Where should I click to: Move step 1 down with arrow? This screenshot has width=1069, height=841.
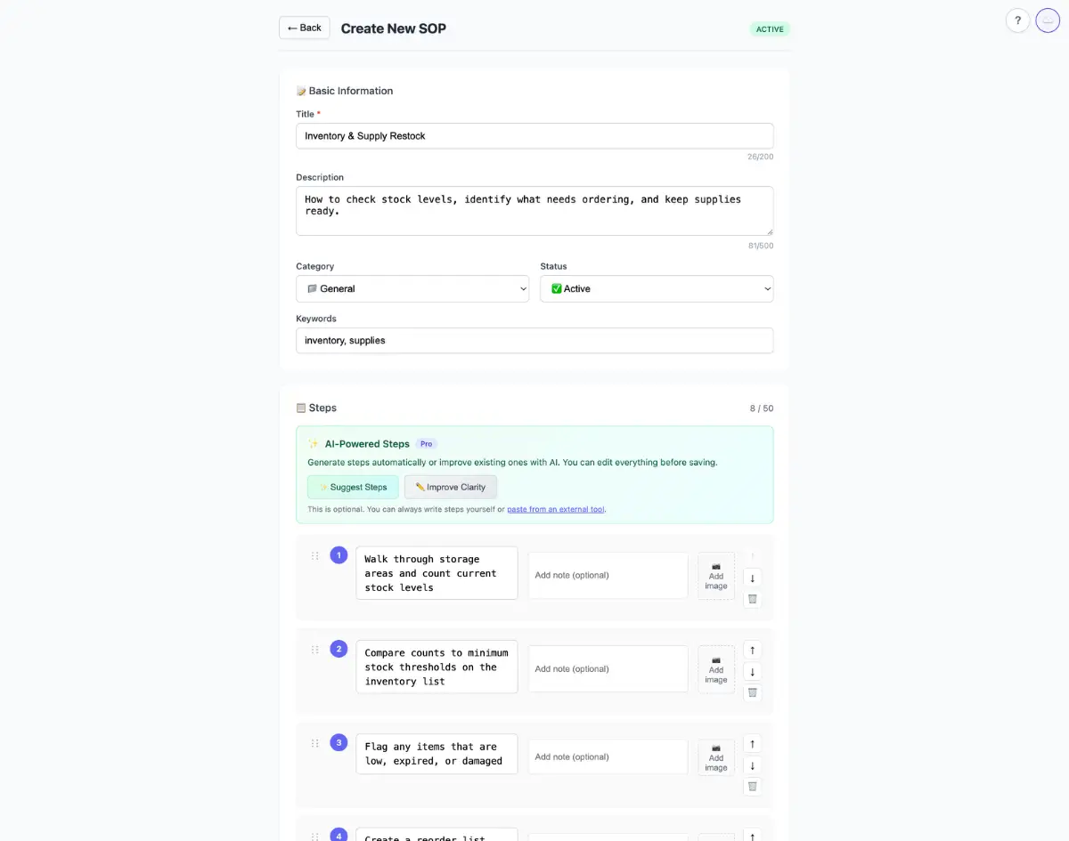coord(753,578)
